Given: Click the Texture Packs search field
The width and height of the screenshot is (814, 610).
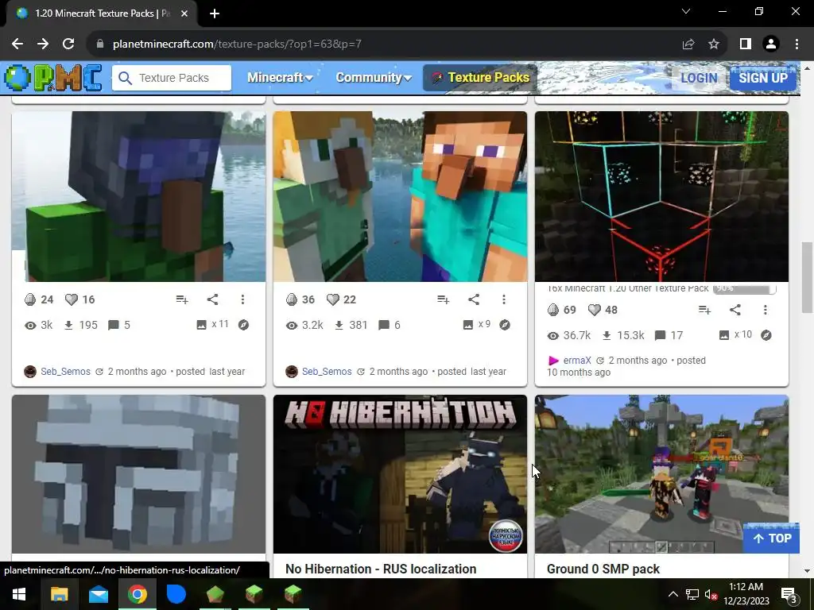Looking at the screenshot, I should 172,78.
